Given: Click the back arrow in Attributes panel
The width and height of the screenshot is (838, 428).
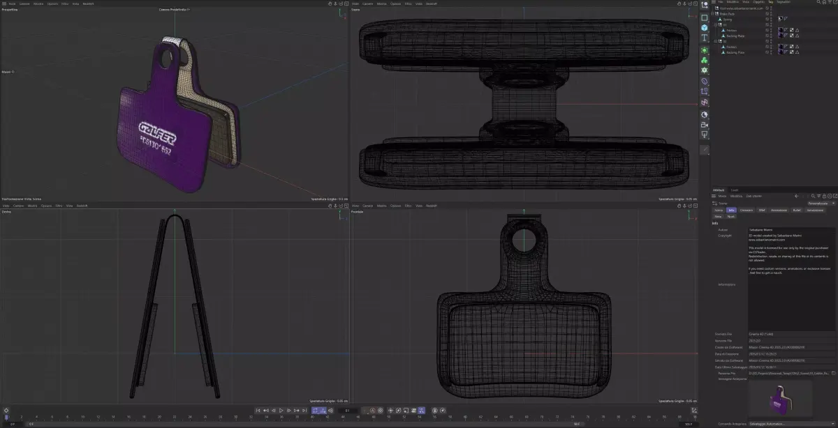Looking at the screenshot, I should click(x=797, y=196).
